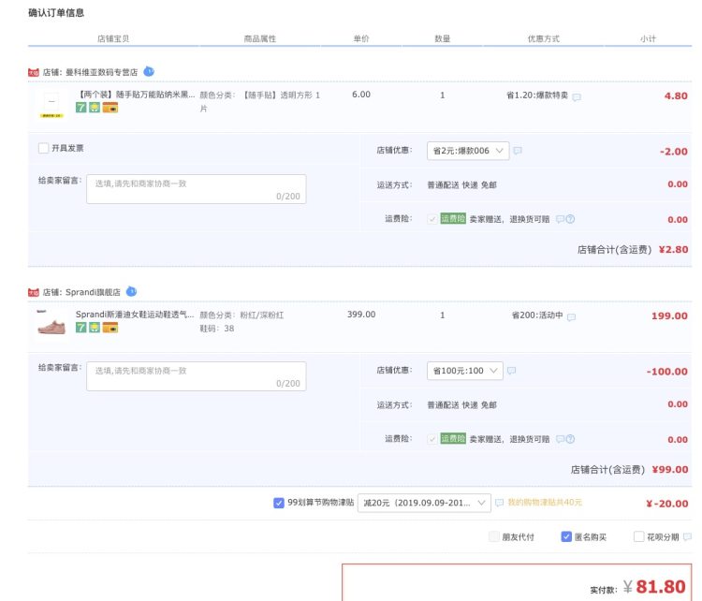The height and width of the screenshot is (601, 702).
Task: Click note icon beside 省2元:爆款006 dropdown
Action: coord(518,151)
